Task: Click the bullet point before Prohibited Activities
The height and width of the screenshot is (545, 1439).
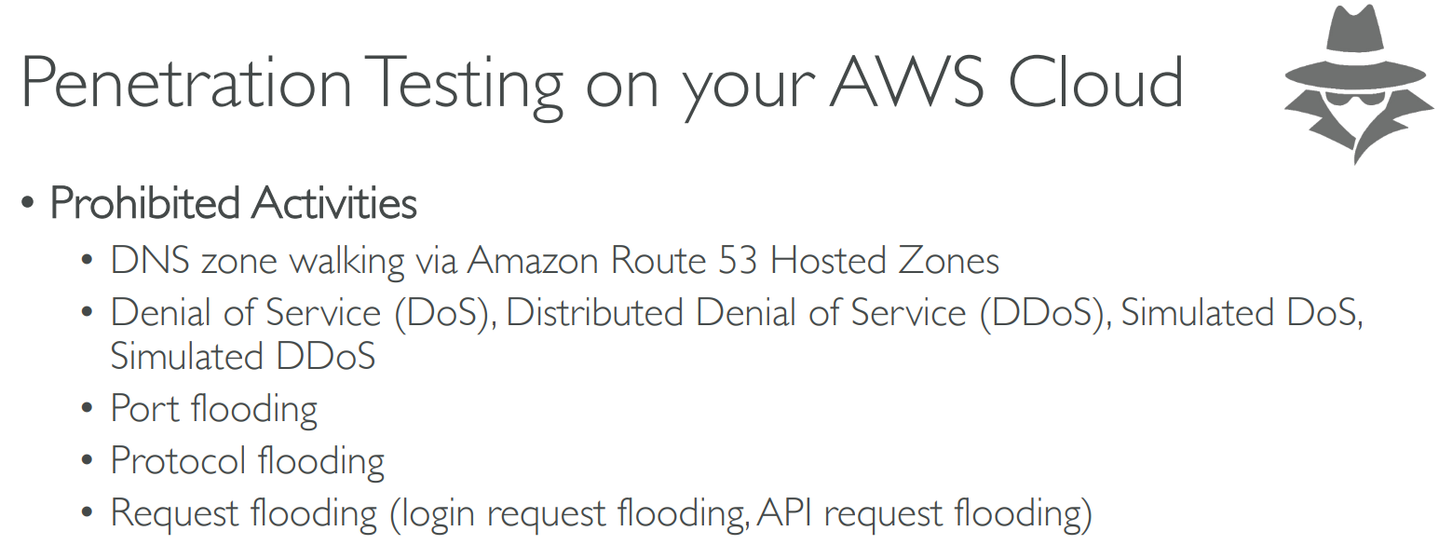Action: pyautogui.click(x=30, y=204)
